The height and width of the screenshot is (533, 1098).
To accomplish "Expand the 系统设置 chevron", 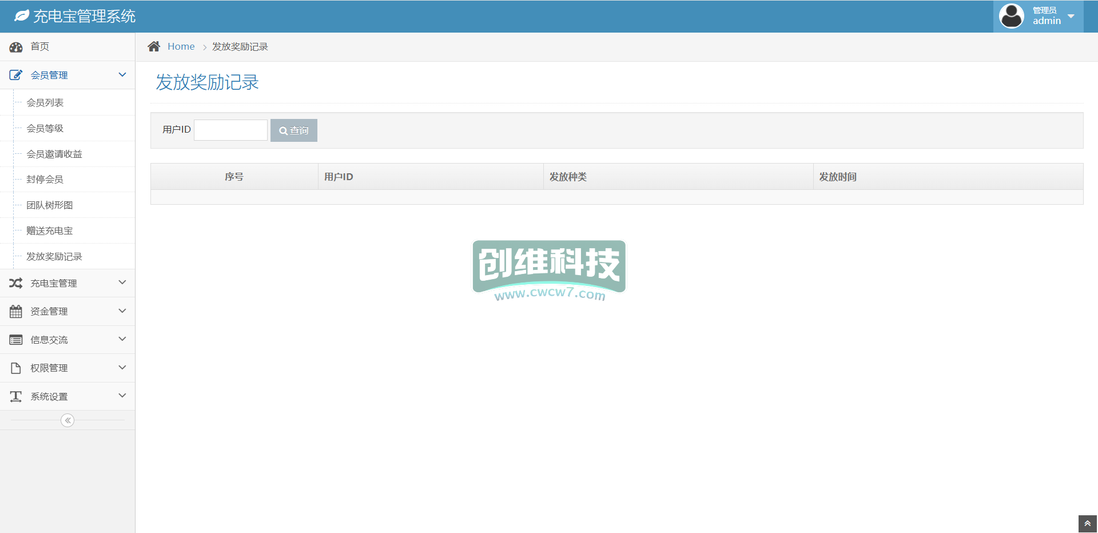I will [x=122, y=396].
